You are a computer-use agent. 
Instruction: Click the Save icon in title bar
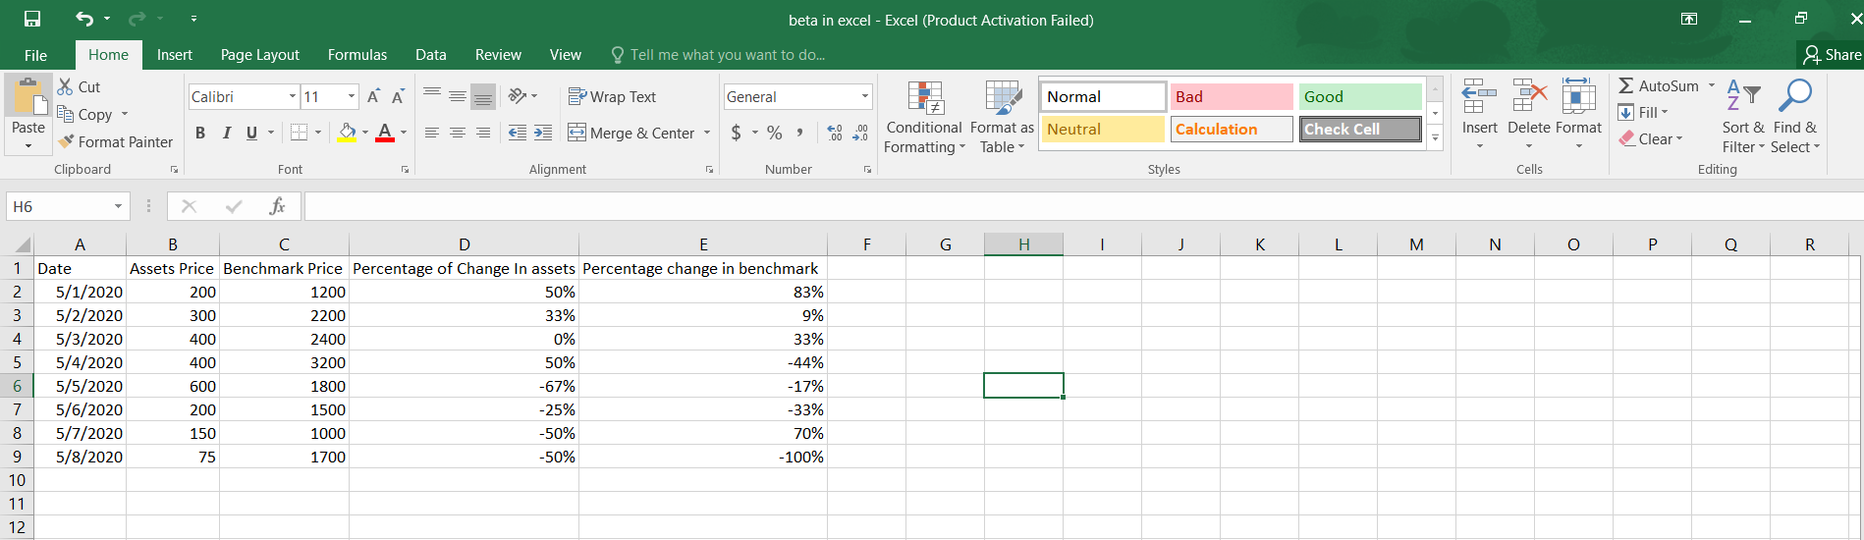(x=32, y=20)
